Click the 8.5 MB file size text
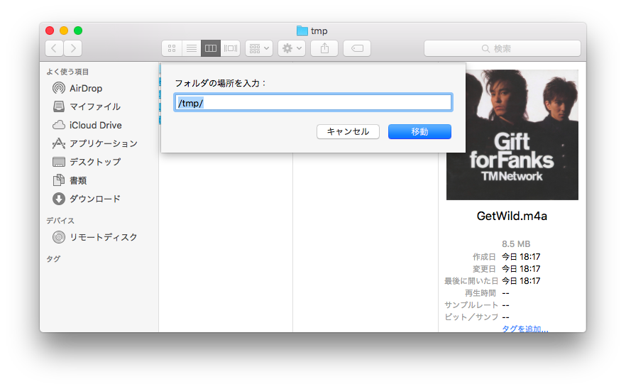This screenshot has width=626, height=389. (x=516, y=244)
